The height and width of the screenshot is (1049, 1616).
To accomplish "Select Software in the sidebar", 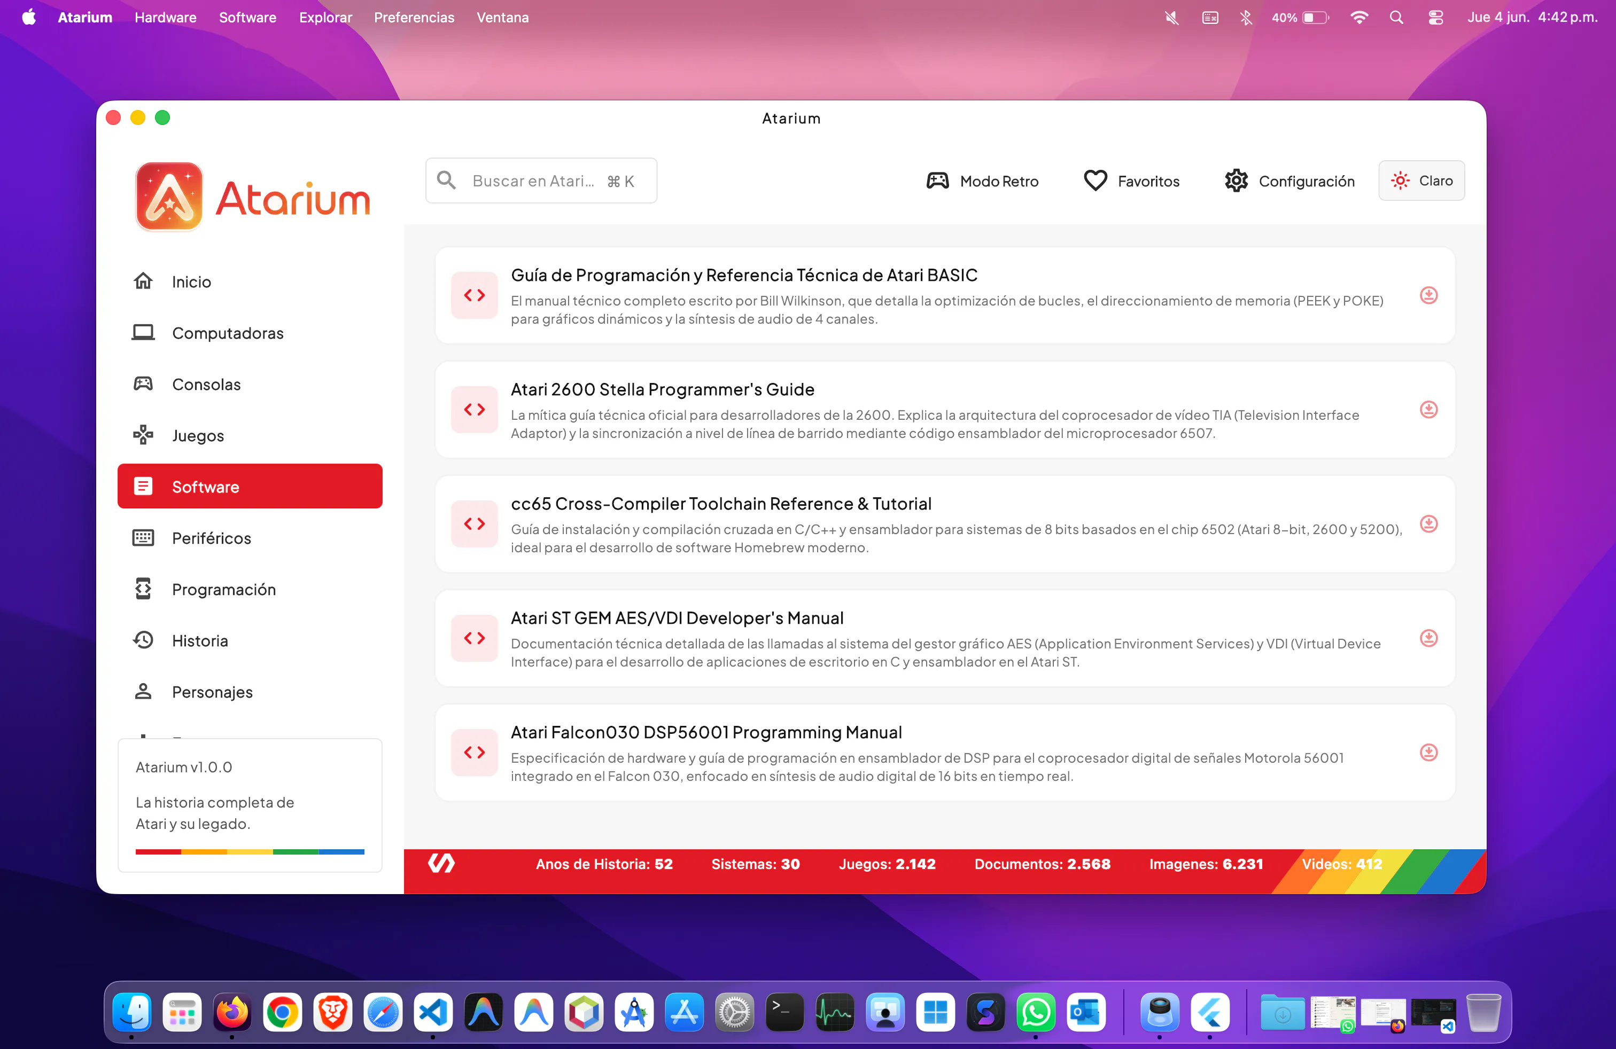I will click(250, 487).
